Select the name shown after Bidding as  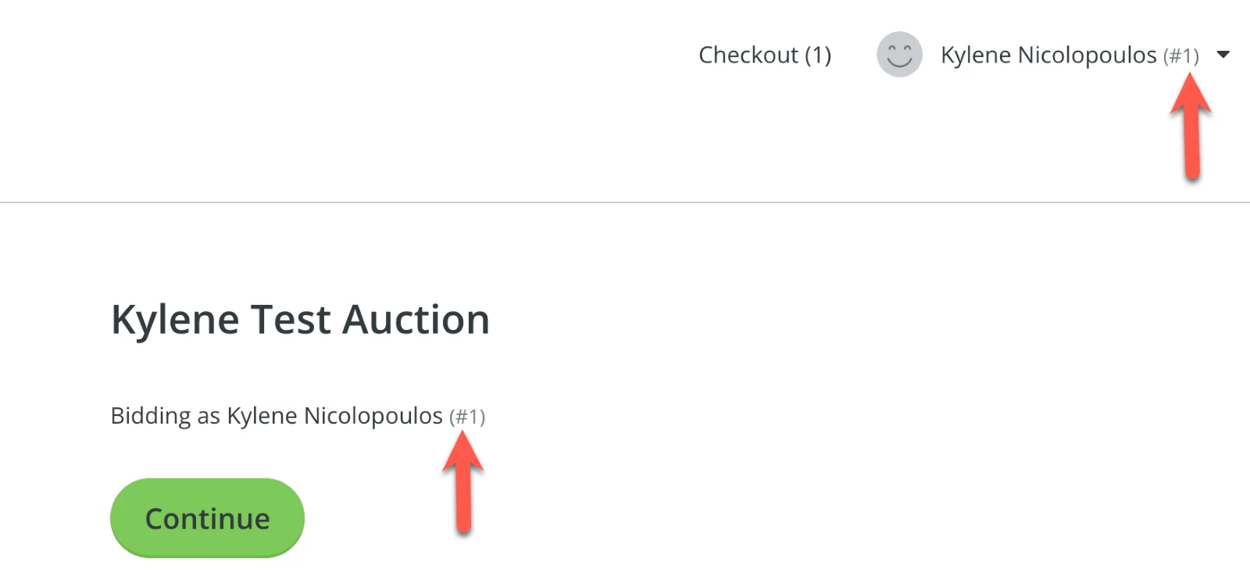(334, 415)
